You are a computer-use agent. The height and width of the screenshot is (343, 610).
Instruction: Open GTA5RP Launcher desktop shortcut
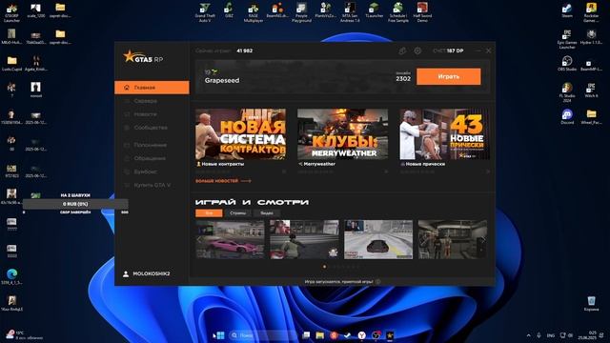(x=11, y=12)
